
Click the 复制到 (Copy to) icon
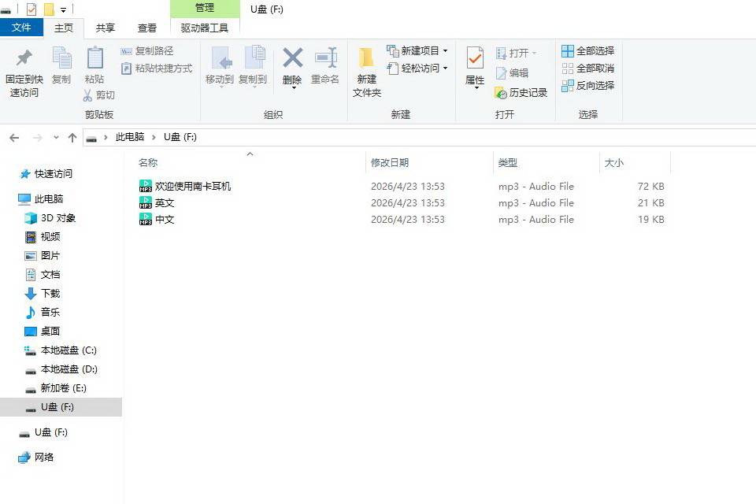pos(254,57)
